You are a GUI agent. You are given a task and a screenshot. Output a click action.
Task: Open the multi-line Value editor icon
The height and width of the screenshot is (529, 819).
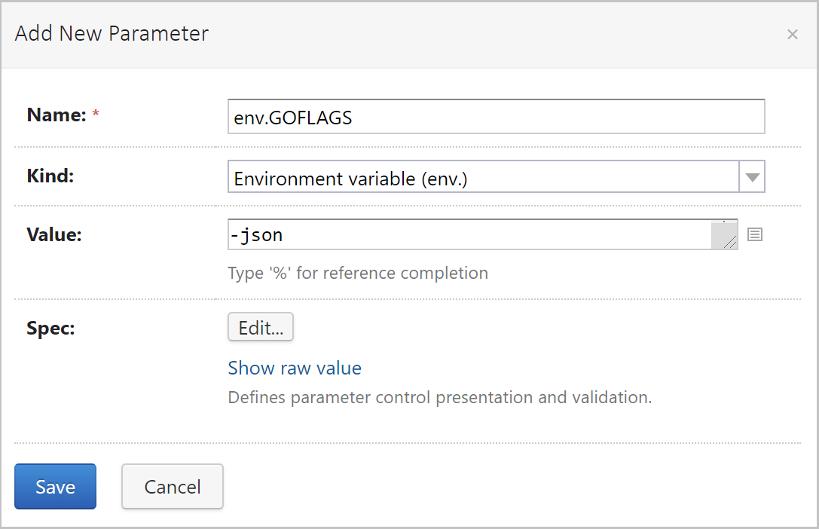tap(754, 234)
